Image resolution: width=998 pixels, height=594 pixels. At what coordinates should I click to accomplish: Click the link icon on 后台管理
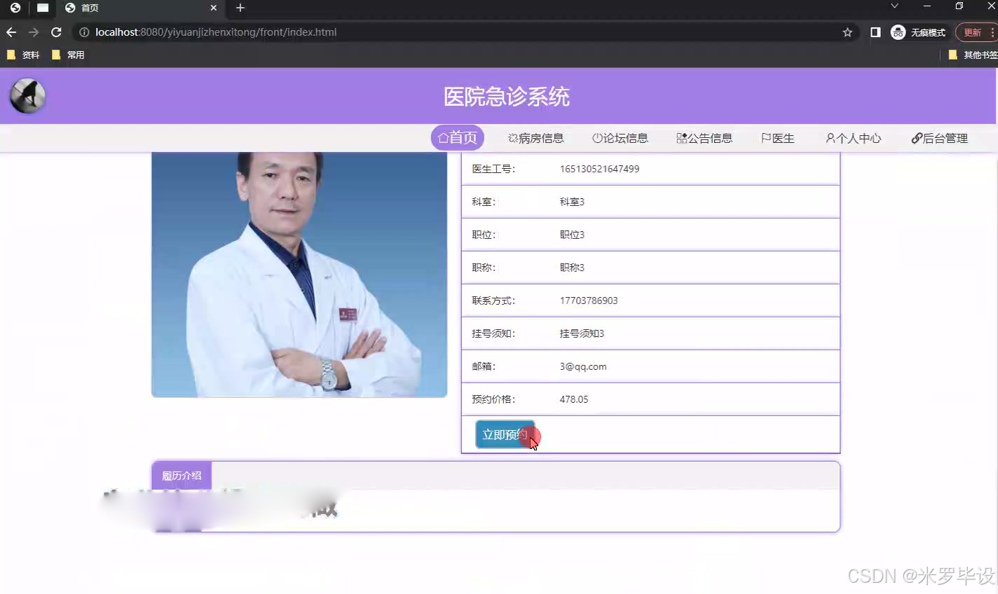(915, 138)
